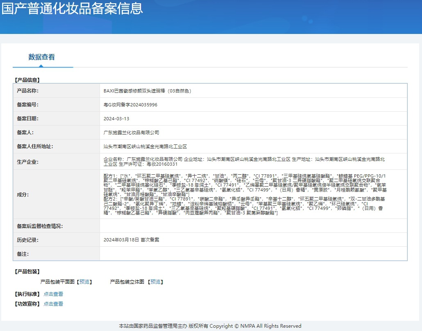The height and width of the screenshot is (331, 422).
Task: Preview 产品包装立体图 via its 预览 link
Action: pos(155,281)
